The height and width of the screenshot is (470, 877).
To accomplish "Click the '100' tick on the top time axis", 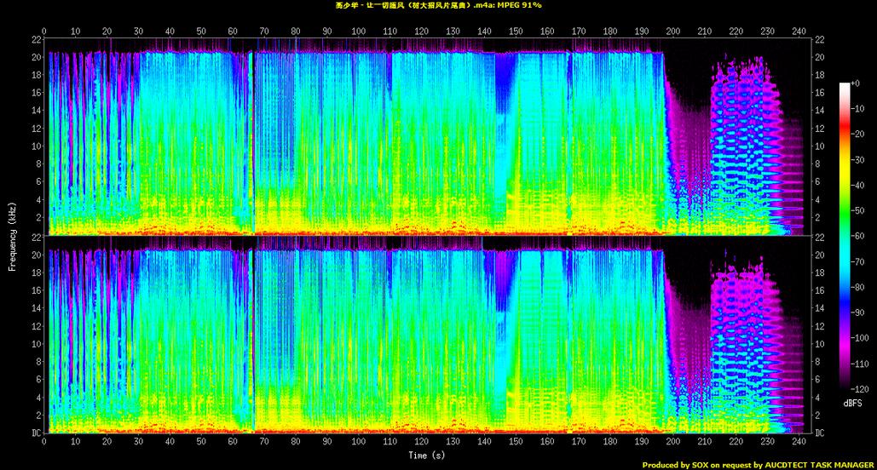I will 359,32.
